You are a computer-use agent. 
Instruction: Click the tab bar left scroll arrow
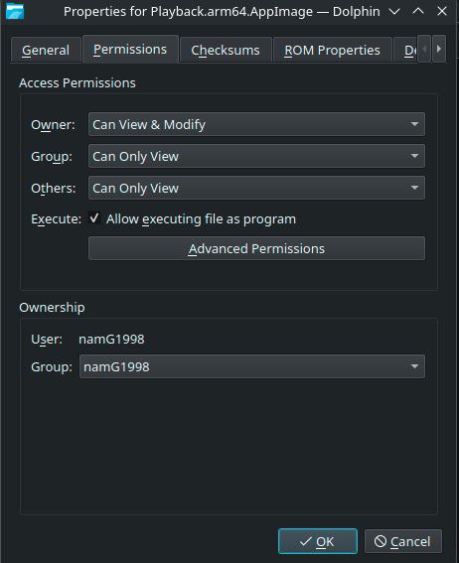click(x=424, y=49)
